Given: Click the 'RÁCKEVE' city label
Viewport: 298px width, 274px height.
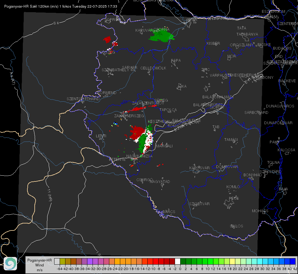Looking at the screenshot, I should pos(287,81).
